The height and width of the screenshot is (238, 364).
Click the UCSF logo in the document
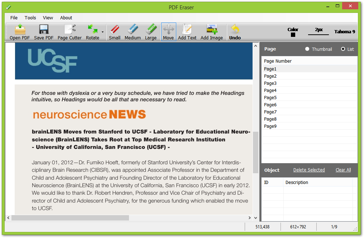pos(52,60)
